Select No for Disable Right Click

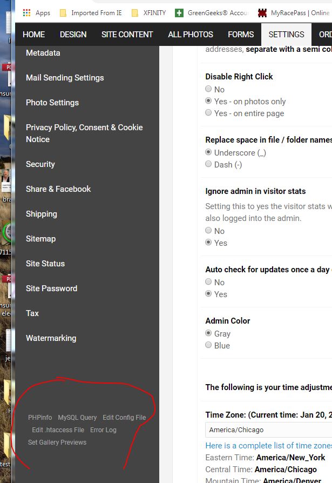208,89
